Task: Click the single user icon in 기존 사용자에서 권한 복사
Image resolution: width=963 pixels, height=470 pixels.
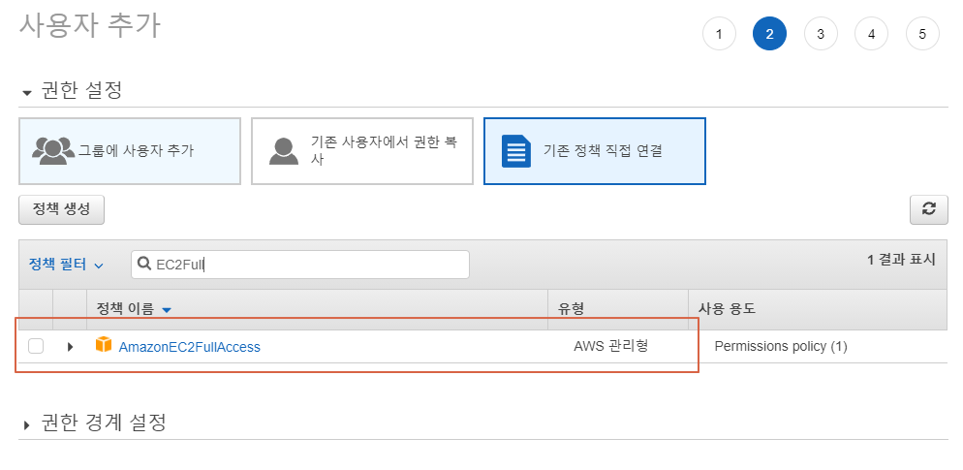Action: coord(284,151)
